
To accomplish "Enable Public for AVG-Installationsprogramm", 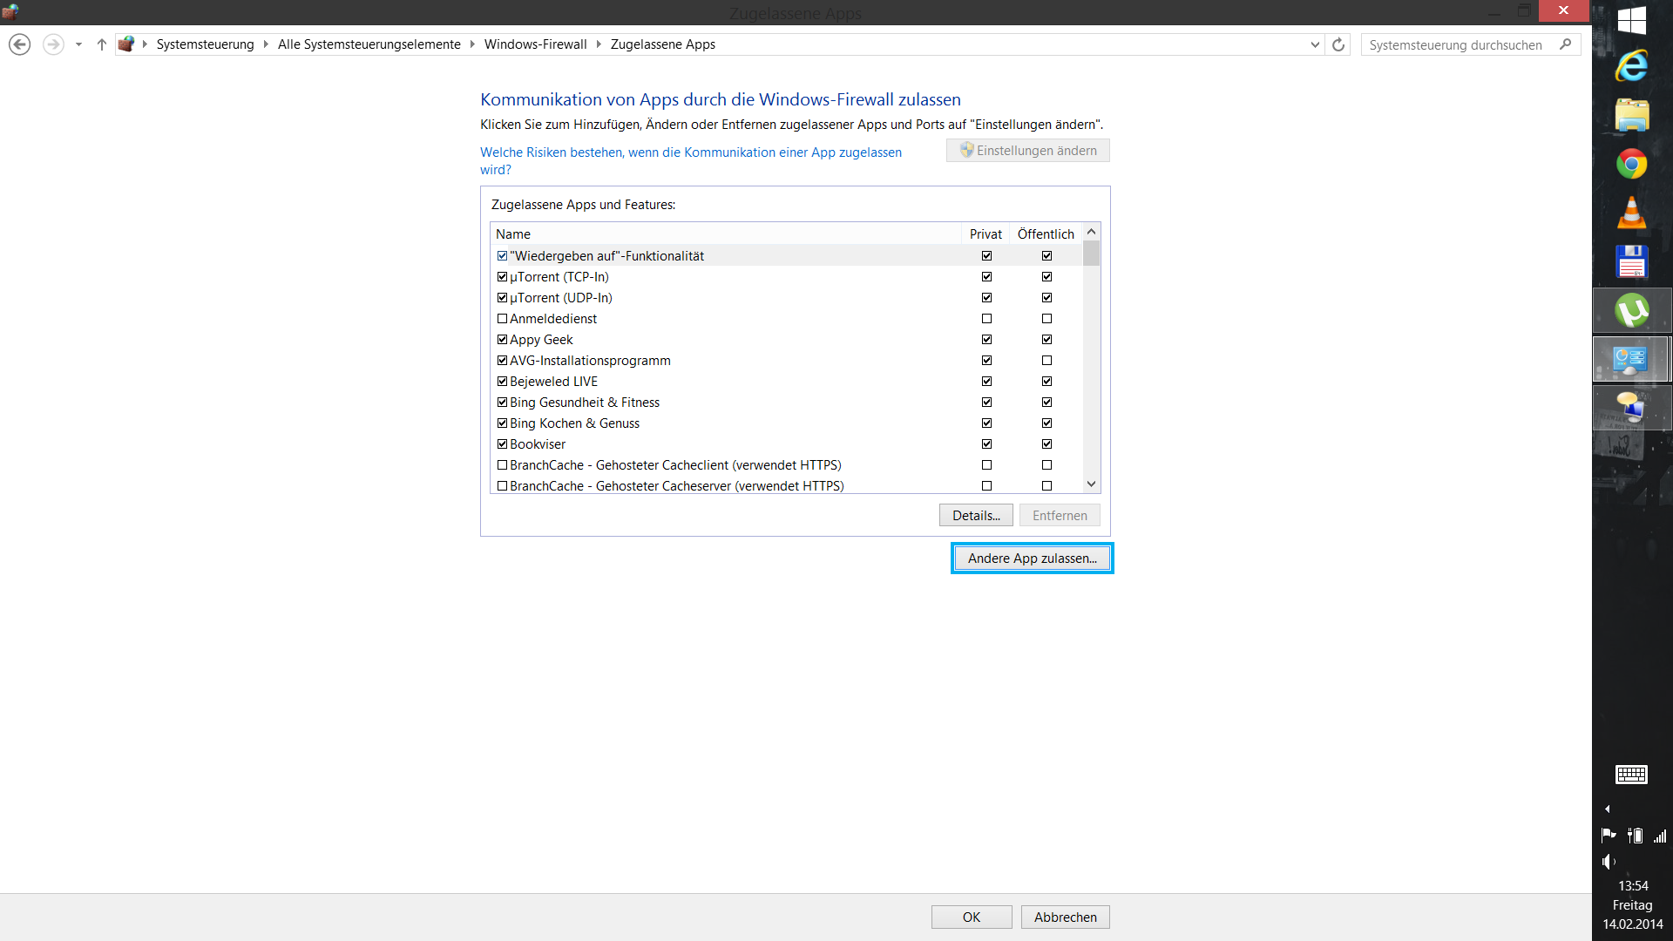I will 1046,361.
